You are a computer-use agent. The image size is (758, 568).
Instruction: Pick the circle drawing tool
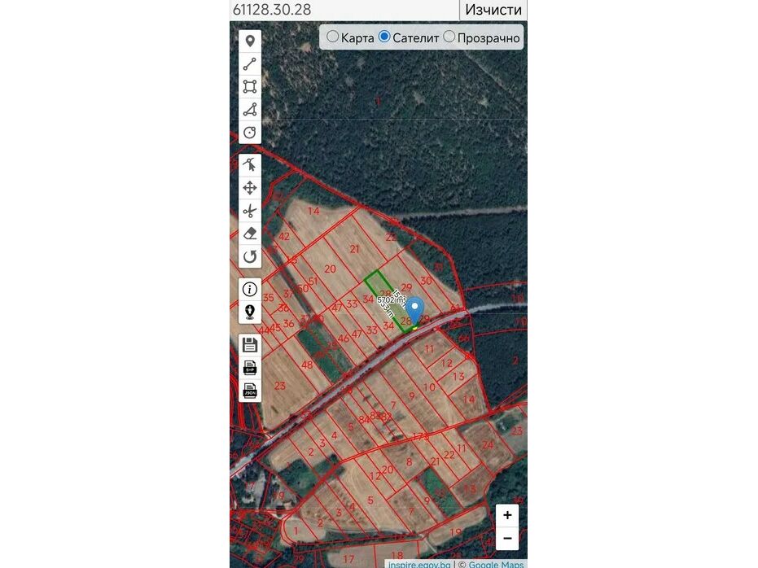pos(250,133)
